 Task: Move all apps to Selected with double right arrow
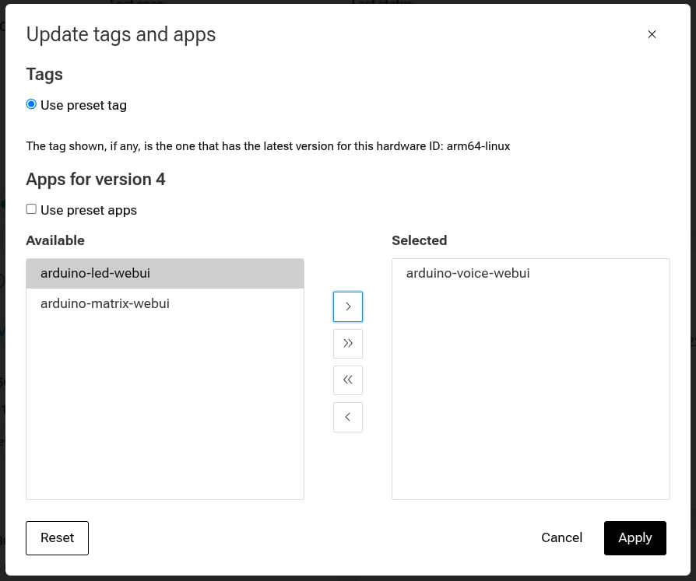point(347,343)
